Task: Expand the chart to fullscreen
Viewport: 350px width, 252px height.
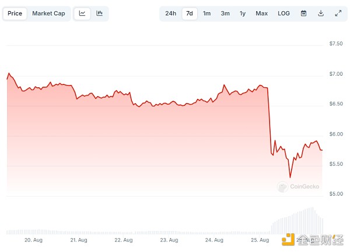Action: [x=338, y=13]
